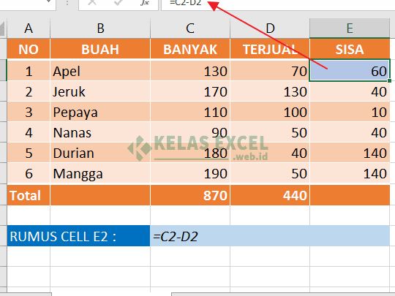Screen dimensions: 395x296
Task: Click the BANYAK header cell
Action: pos(190,48)
